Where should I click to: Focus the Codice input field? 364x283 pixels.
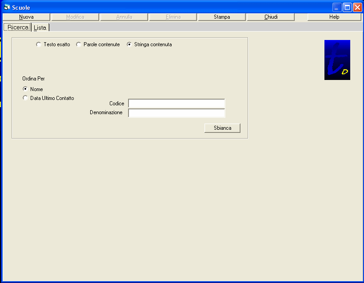pyautogui.click(x=176, y=104)
